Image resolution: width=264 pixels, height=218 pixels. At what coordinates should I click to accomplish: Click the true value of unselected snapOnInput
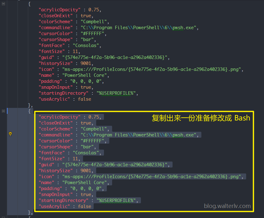pyautogui.click(x=86, y=87)
